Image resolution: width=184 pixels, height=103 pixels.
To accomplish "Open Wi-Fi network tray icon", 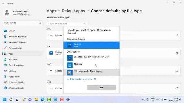I will tap(158, 100).
